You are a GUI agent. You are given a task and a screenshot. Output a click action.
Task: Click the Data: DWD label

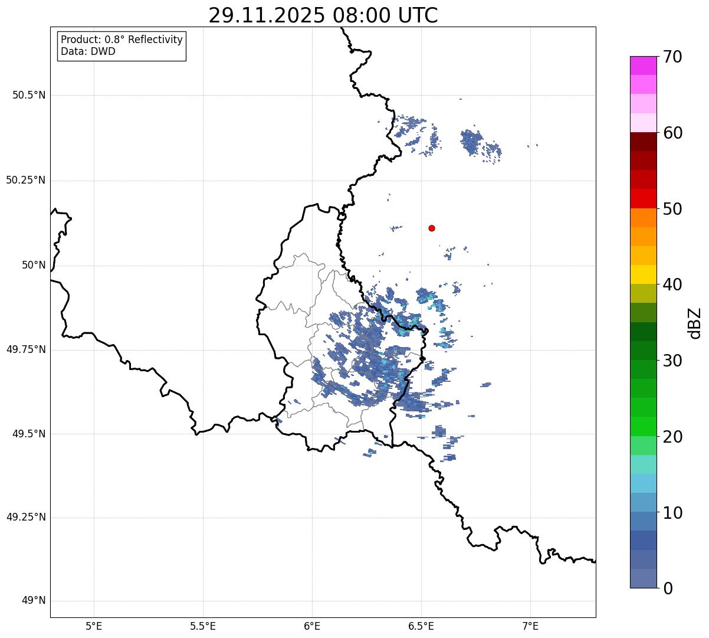click(x=88, y=51)
